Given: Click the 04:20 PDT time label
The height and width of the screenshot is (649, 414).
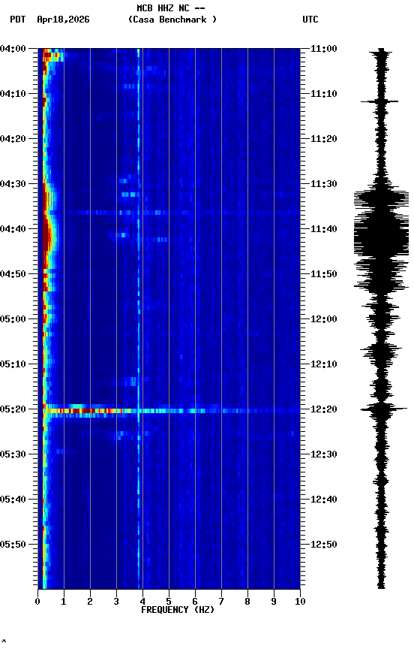Looking at the screenshot, I should [13, 139].
